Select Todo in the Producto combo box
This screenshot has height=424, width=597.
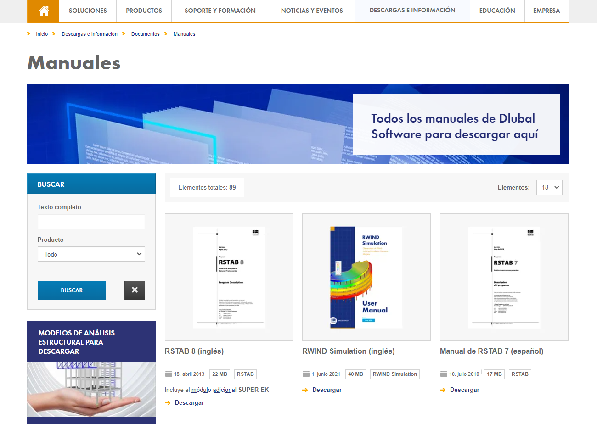[x=91, y=254]
